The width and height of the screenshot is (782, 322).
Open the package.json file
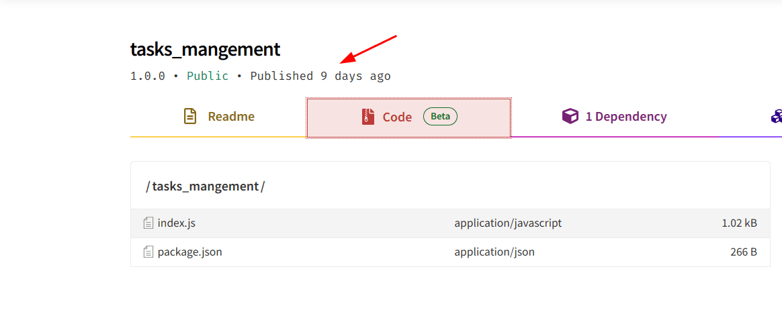pos(189,252)
